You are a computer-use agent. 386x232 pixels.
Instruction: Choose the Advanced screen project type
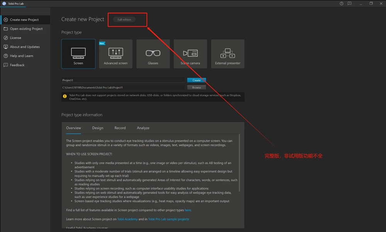coord(116,54)
